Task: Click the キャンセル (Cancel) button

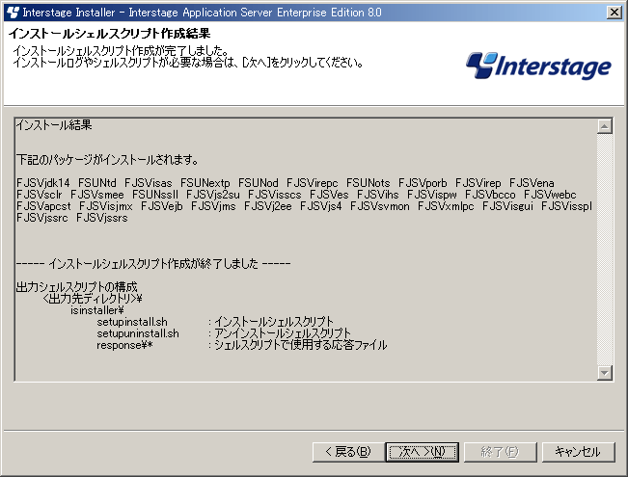Action: coord(578,452)
